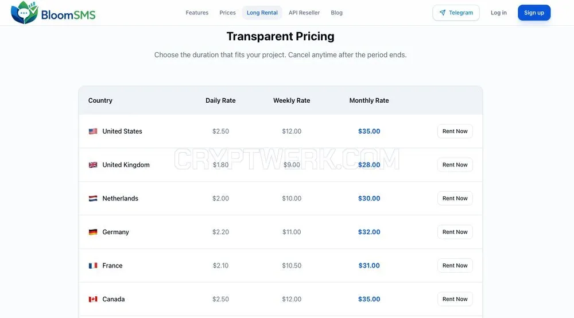Viewport: 574px width, 318px height.
Task: Click the Canada flag icon
Action: (93, 299)
